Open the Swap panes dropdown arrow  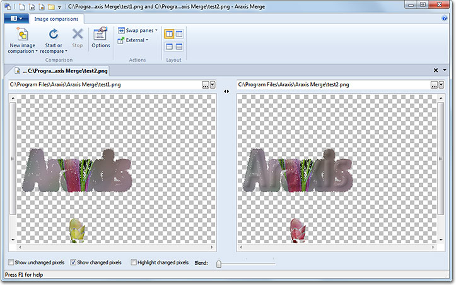pos(156,30)
